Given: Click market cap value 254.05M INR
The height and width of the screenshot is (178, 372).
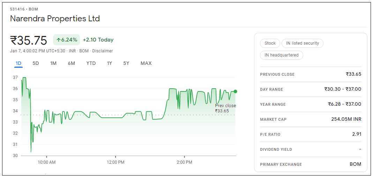Looking at the screenshot, I should [347, 119].
